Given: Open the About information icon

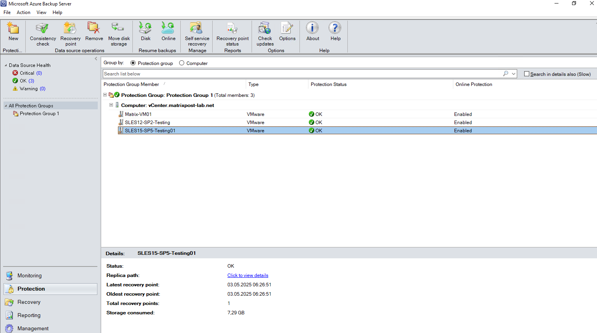Looking at the screenshot, I should 312,28.
